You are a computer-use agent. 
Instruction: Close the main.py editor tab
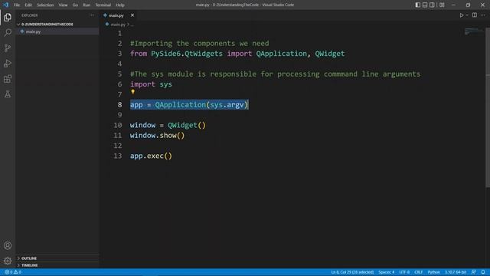click(132, 15)
